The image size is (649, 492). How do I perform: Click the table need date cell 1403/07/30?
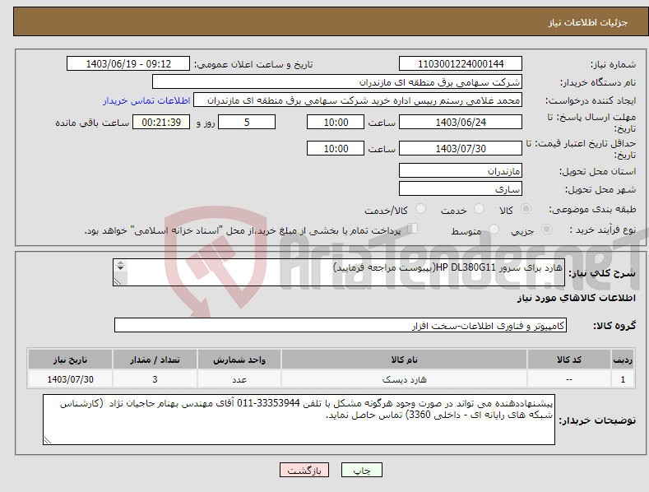pos(71,379)
